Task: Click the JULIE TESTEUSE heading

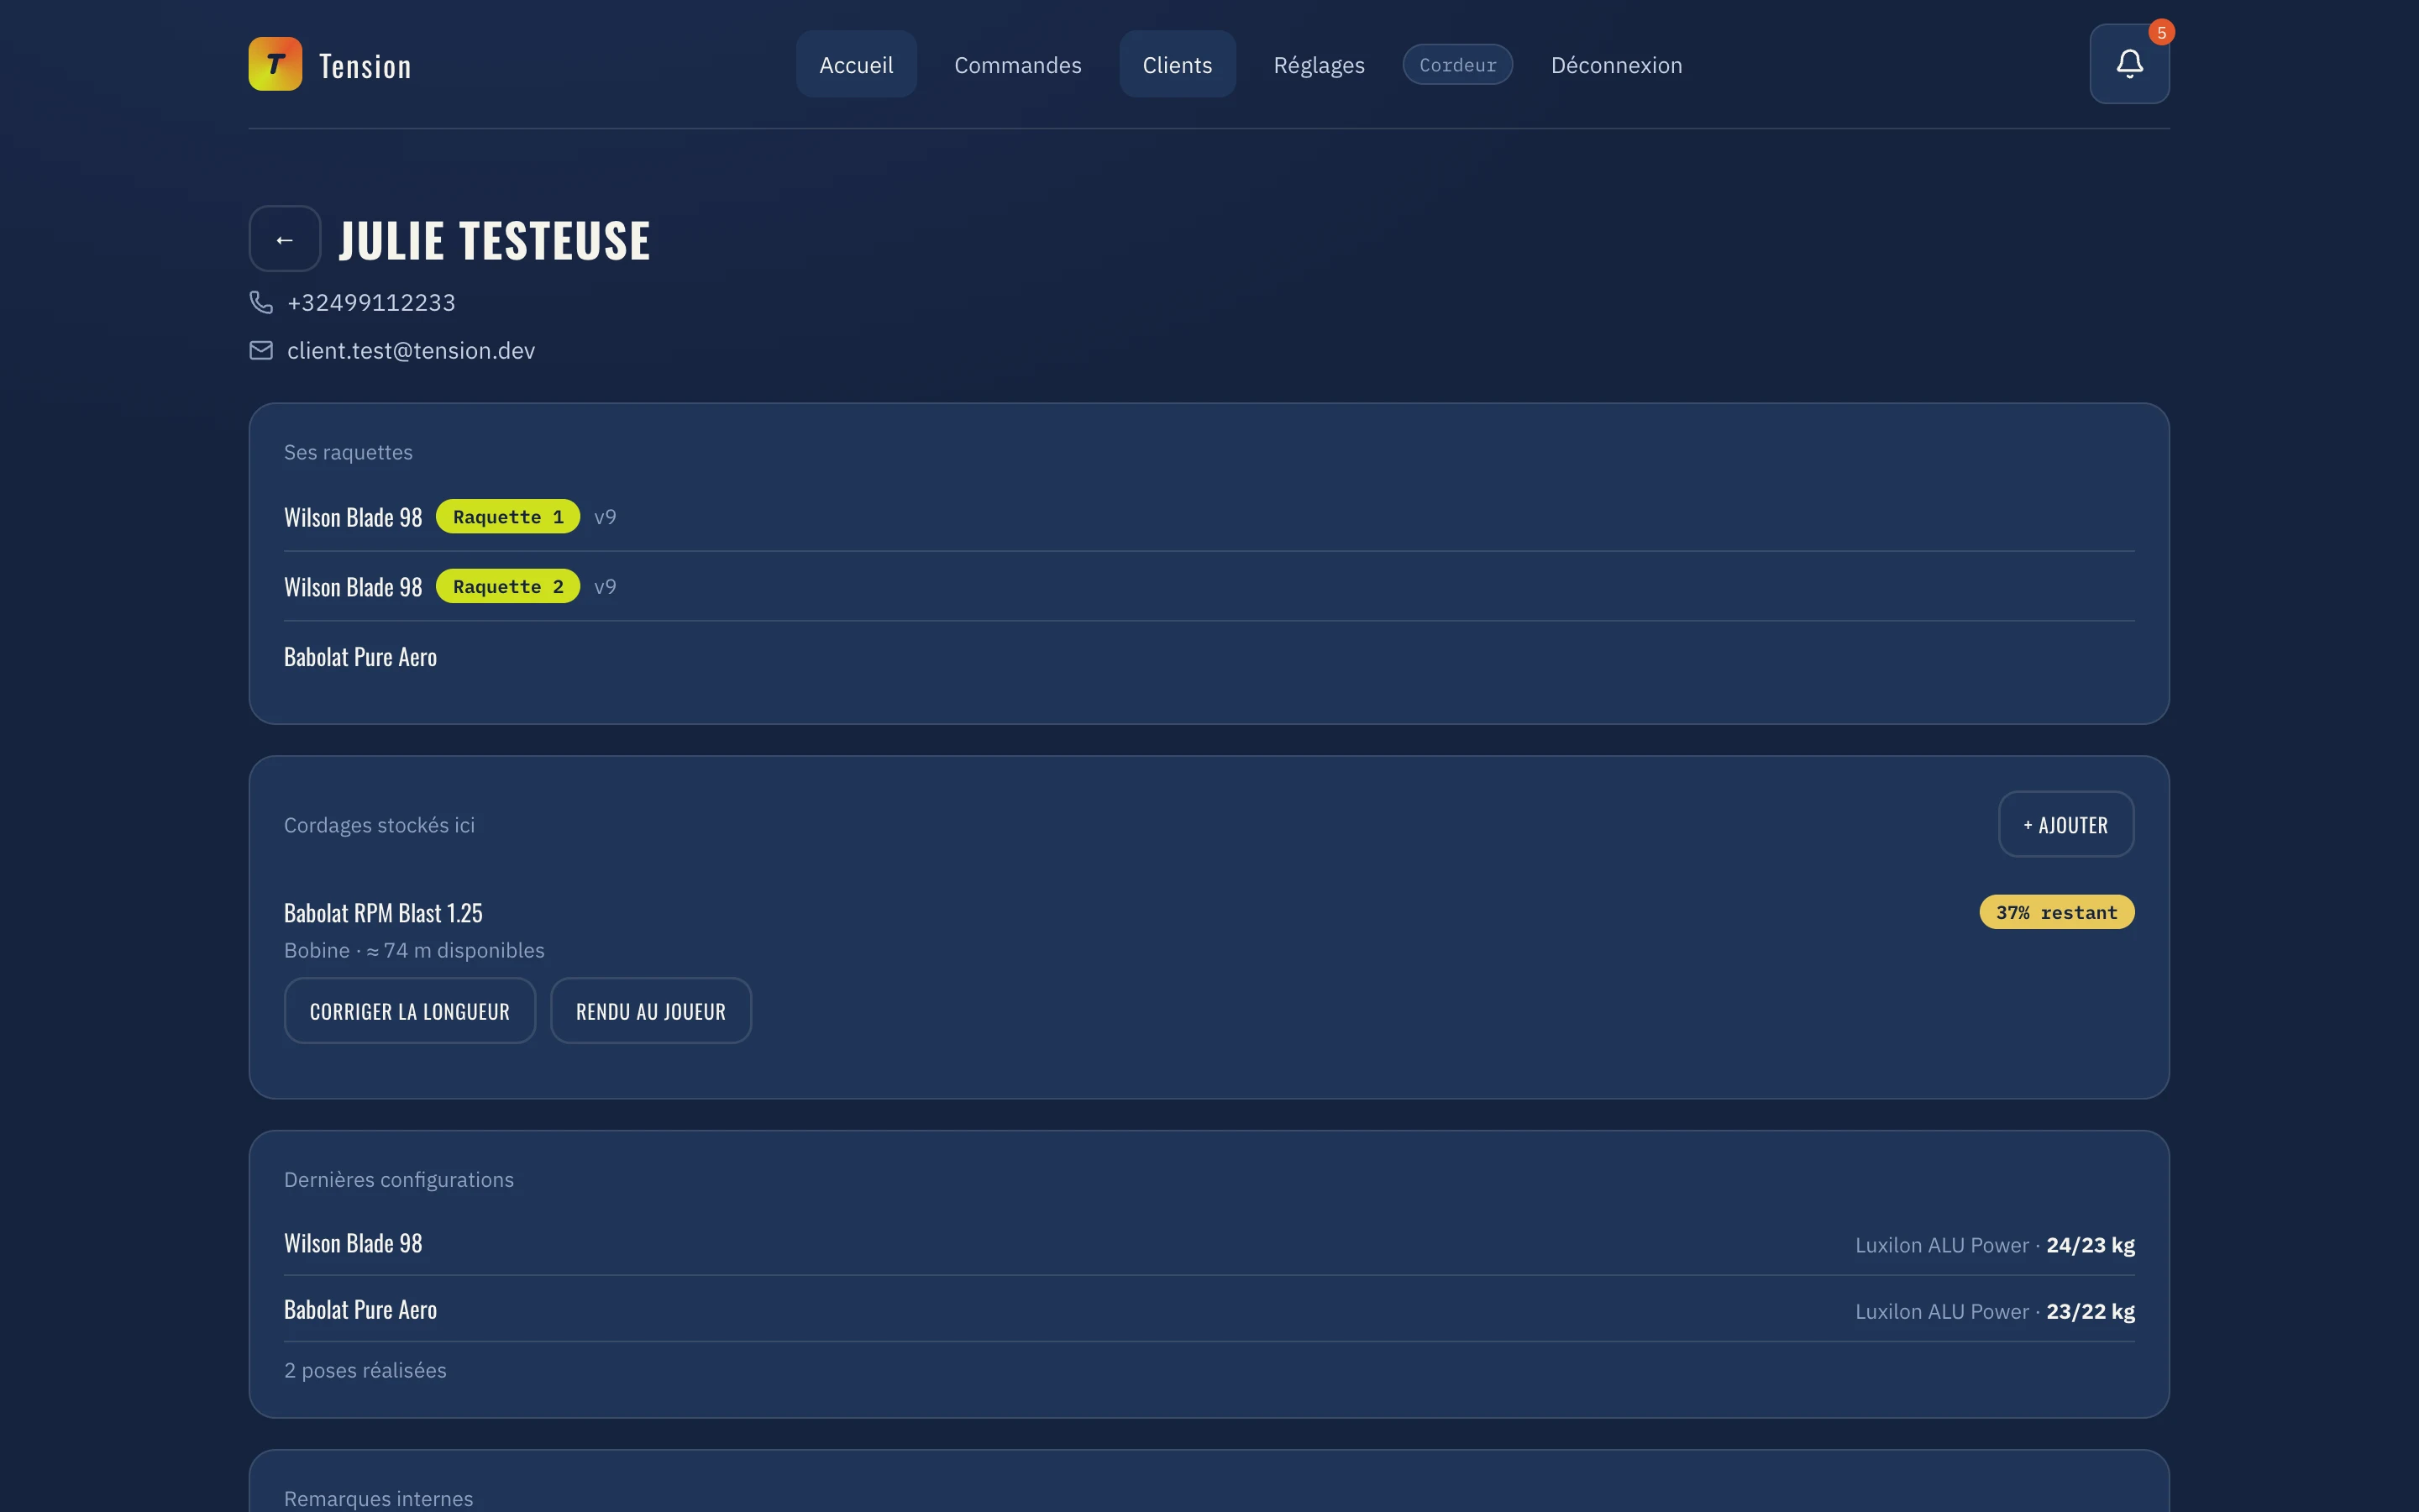Action: pos(495,240)
